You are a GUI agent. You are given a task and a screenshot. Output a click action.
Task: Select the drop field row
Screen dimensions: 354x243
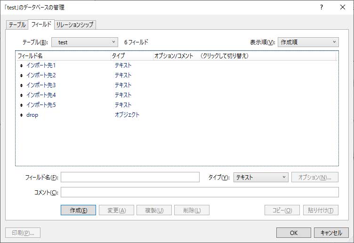[x=177, y=115]
